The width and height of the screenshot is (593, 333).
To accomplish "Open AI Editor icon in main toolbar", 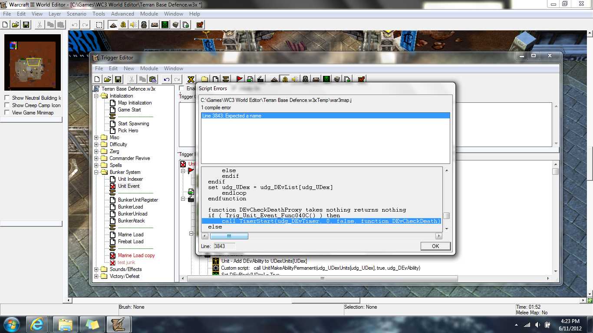I will tap(165, 25).
